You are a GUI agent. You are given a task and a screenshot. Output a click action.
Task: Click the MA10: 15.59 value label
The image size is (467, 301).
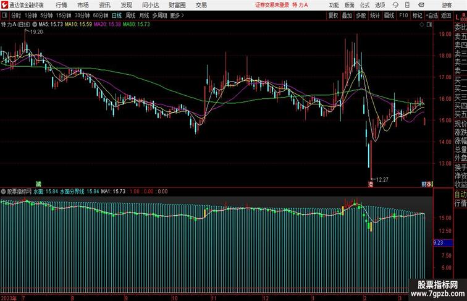click(x=78, y=25)
